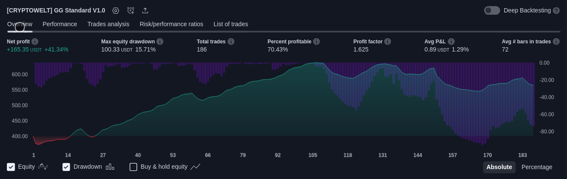Viewport: 567px width, 179px height.
Task: Uncheck the Drawdown checkbox
Action: [66, 167]
